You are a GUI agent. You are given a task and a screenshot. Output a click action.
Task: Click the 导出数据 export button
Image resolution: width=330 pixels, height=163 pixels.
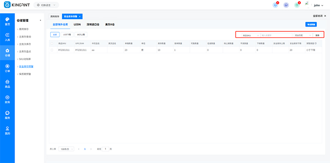click(x=311, y=24)
